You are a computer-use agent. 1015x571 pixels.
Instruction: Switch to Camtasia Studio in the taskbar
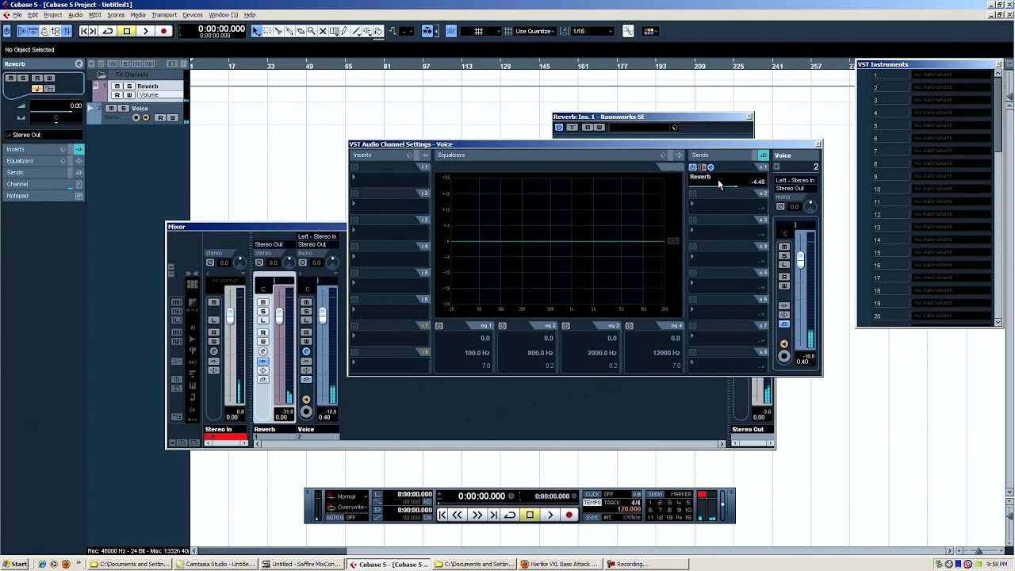point(216,565)
